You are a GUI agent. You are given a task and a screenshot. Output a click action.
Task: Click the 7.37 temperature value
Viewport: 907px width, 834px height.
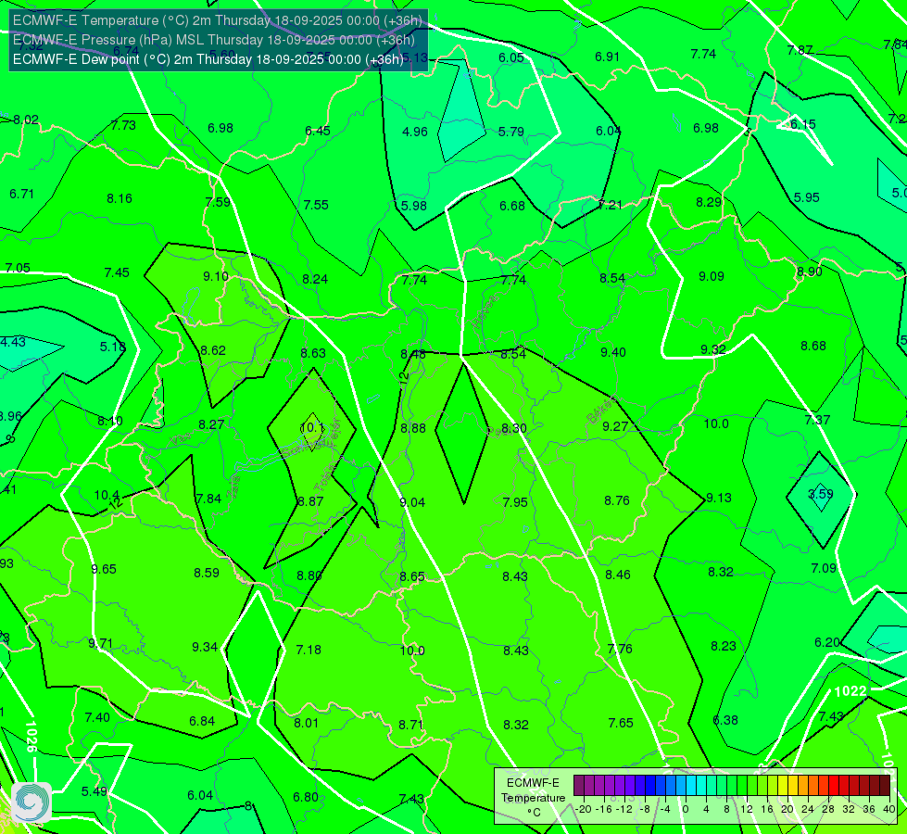coord(817,420)
